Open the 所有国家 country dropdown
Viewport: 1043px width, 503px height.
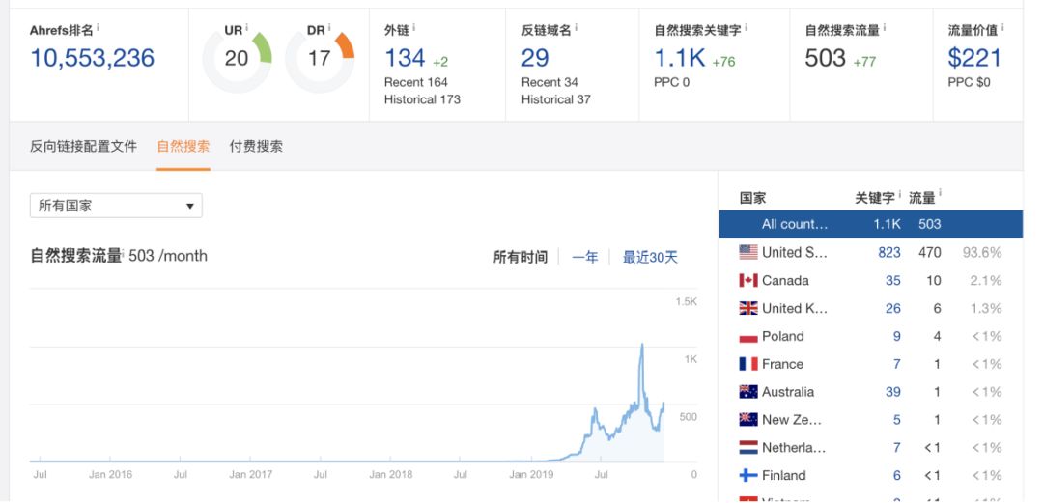(x=116, y=206)
